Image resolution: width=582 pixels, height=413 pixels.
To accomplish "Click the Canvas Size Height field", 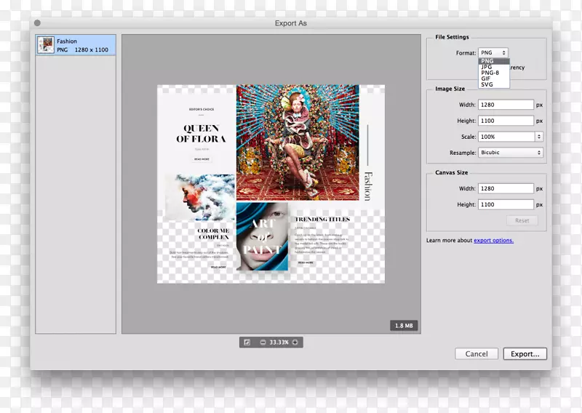I will 506,204.
